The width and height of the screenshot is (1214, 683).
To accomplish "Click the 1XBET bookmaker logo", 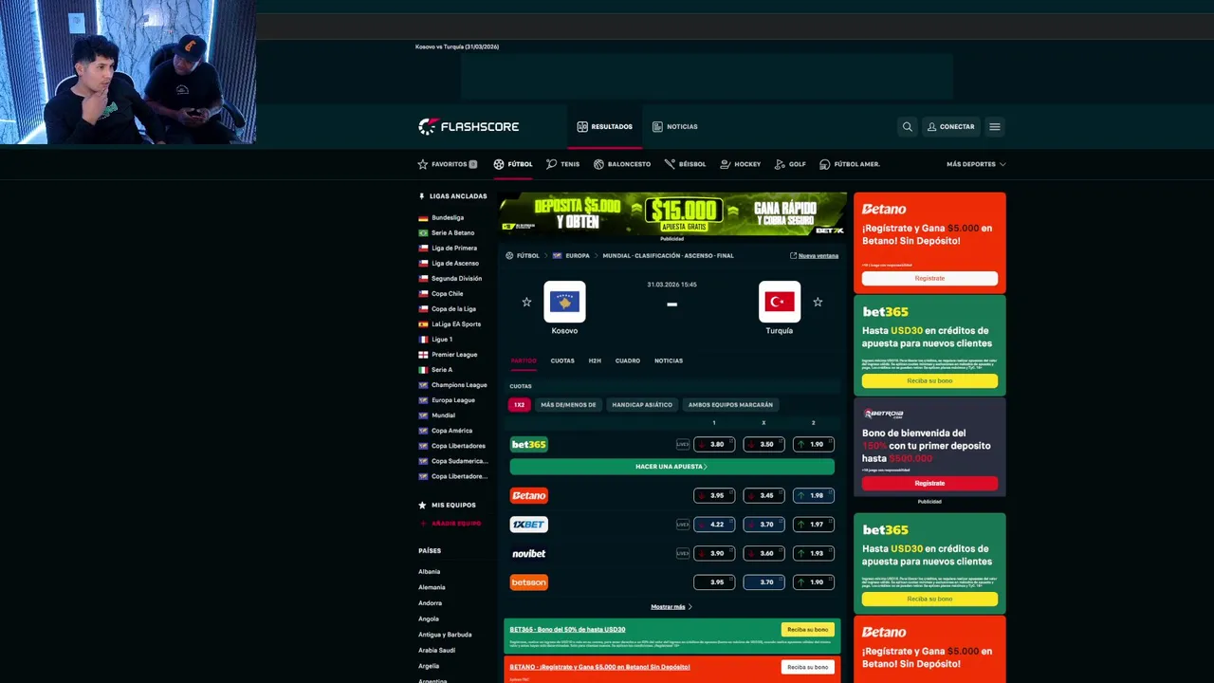I will coord(528,525).
